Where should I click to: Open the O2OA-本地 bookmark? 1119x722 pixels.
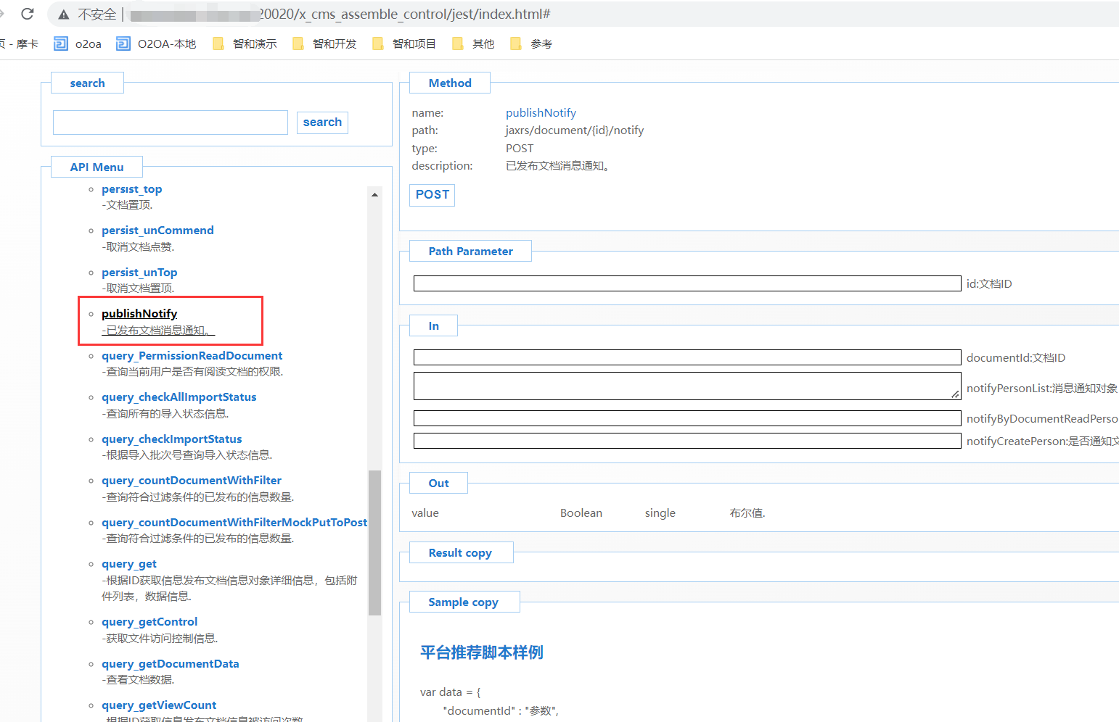(x=157, y=44)
